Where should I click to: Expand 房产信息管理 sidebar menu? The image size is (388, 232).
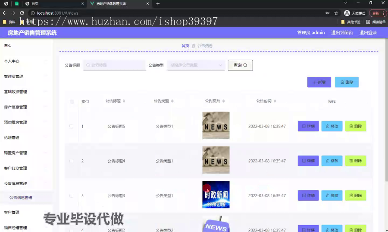(26, 107)
